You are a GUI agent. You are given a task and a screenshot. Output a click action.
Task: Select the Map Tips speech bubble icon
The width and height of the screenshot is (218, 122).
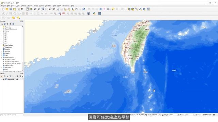pos(113,9)
